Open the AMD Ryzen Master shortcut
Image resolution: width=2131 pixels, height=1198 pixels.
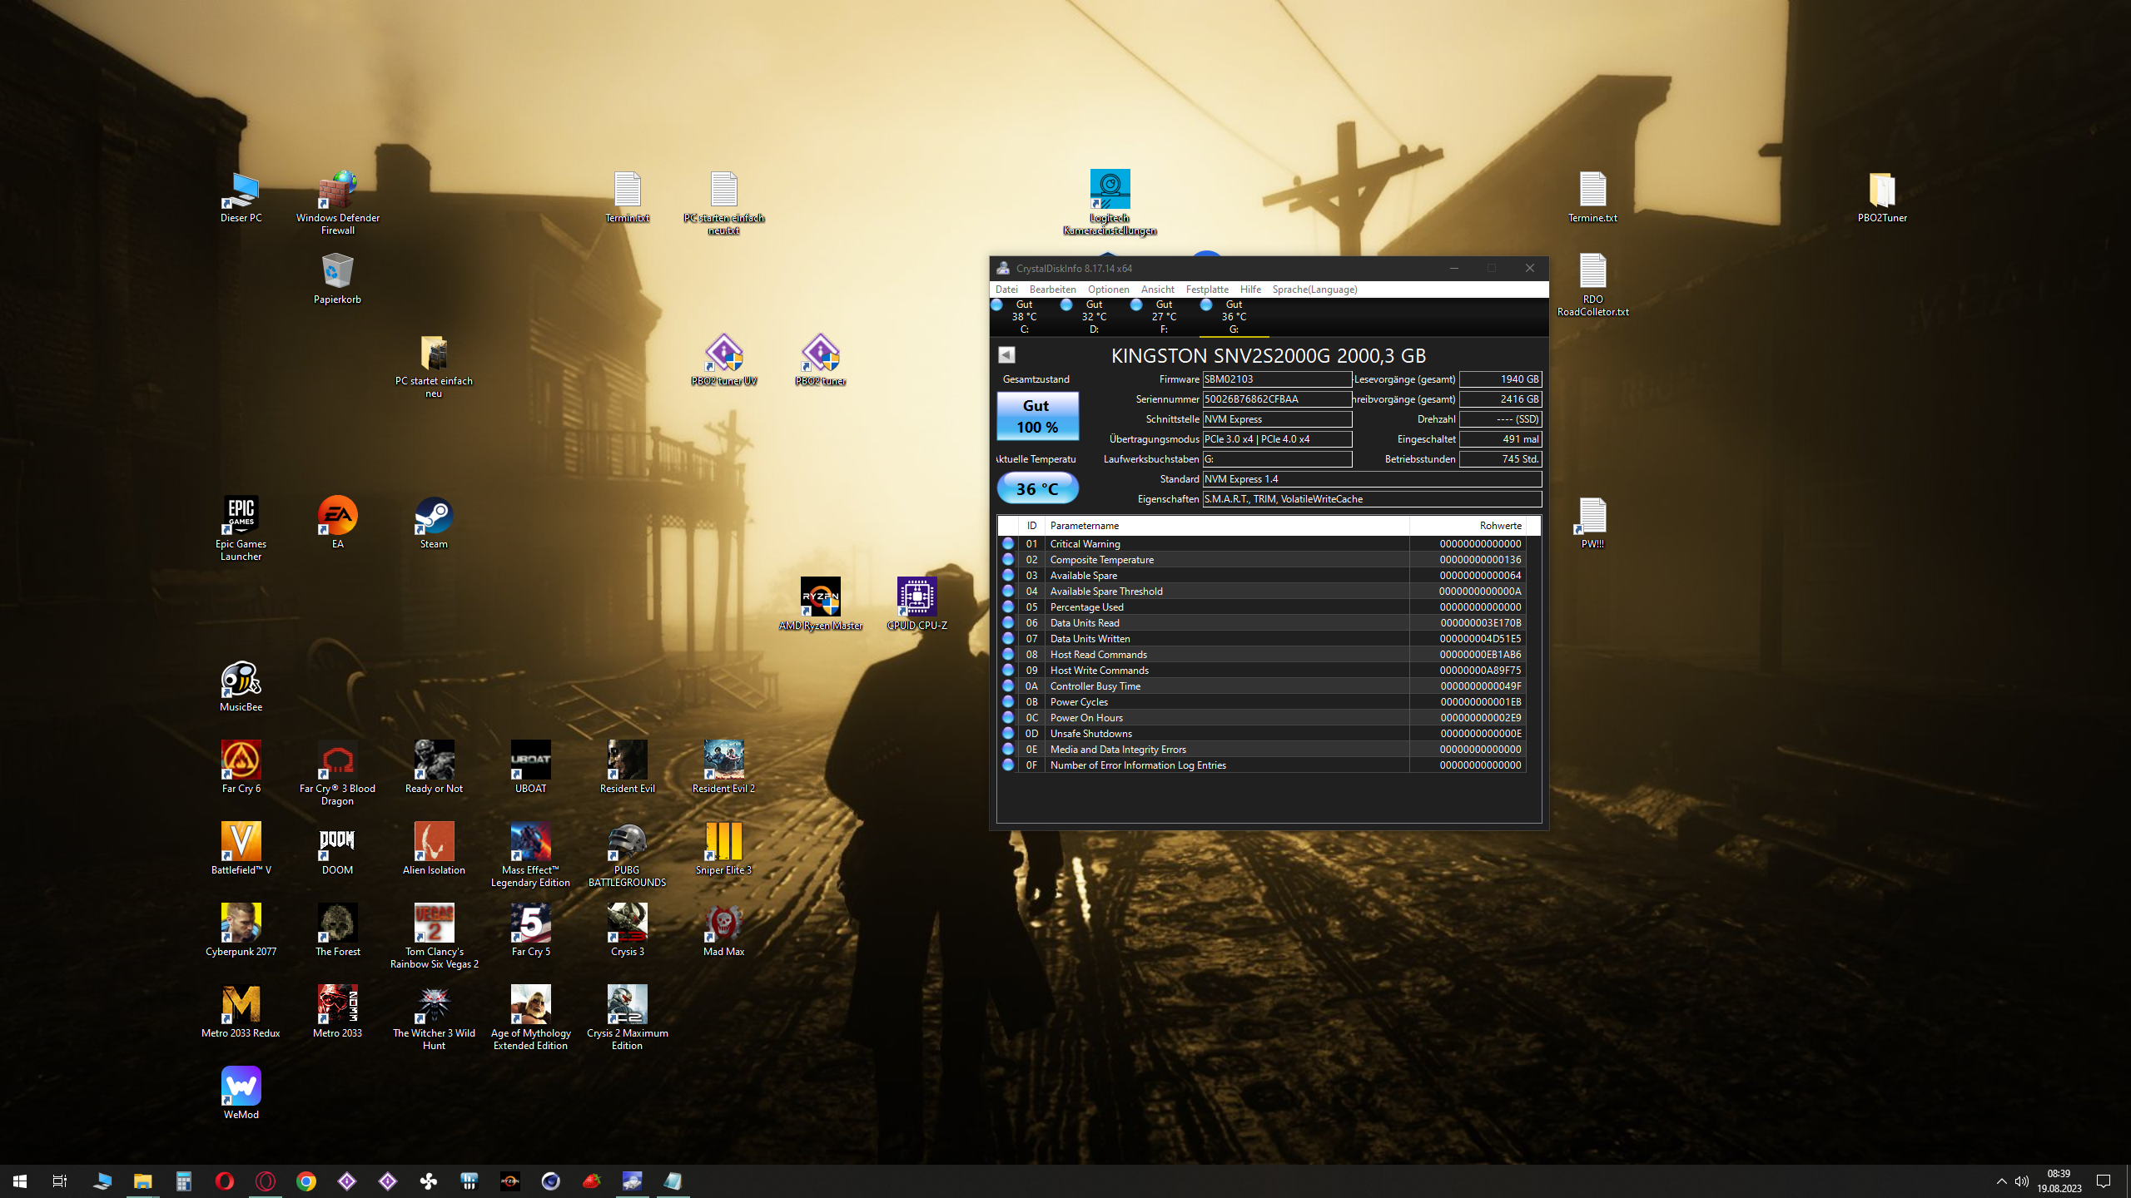[x=820, y=598]
